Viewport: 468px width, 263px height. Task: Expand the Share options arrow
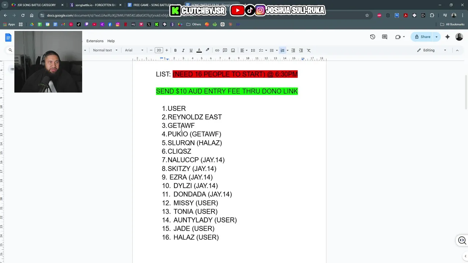point(437,37)
